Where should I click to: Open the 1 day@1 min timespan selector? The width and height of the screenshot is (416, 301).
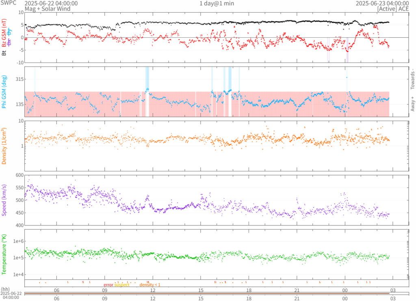[x=217, y=3]
